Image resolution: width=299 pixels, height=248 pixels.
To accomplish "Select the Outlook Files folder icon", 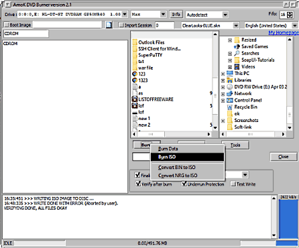I will pyautogui.click(x=135, y=42).
